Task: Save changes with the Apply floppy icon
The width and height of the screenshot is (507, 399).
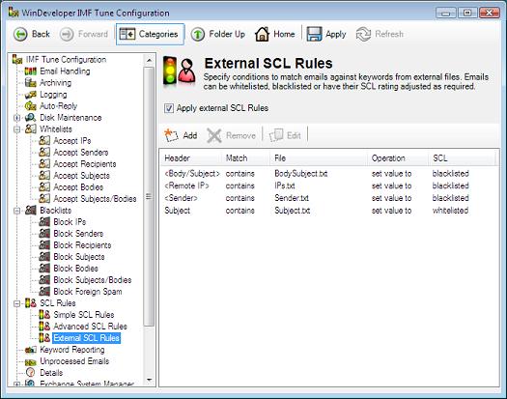Action: pos(314,34)
